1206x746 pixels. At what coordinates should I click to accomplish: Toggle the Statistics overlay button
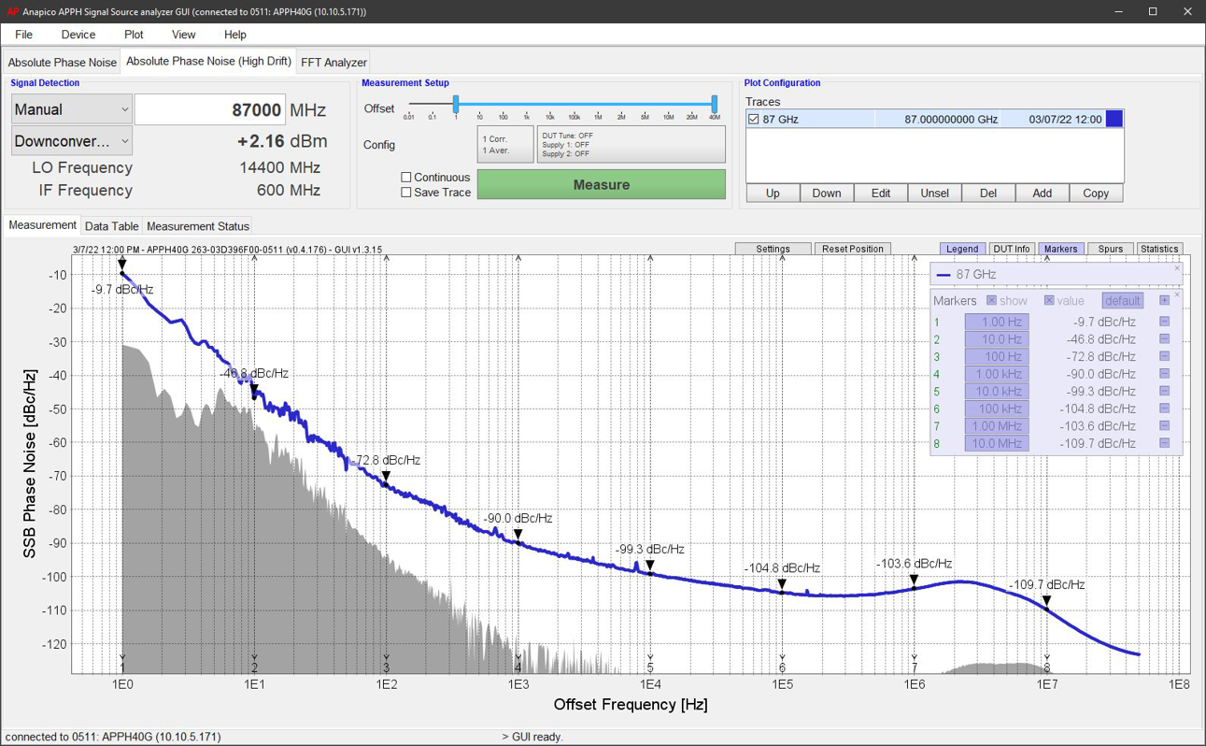point(1159,249)
